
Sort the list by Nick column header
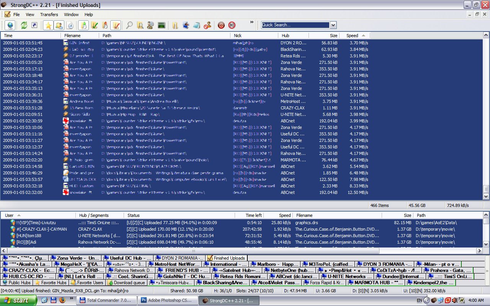click(255, 36)
